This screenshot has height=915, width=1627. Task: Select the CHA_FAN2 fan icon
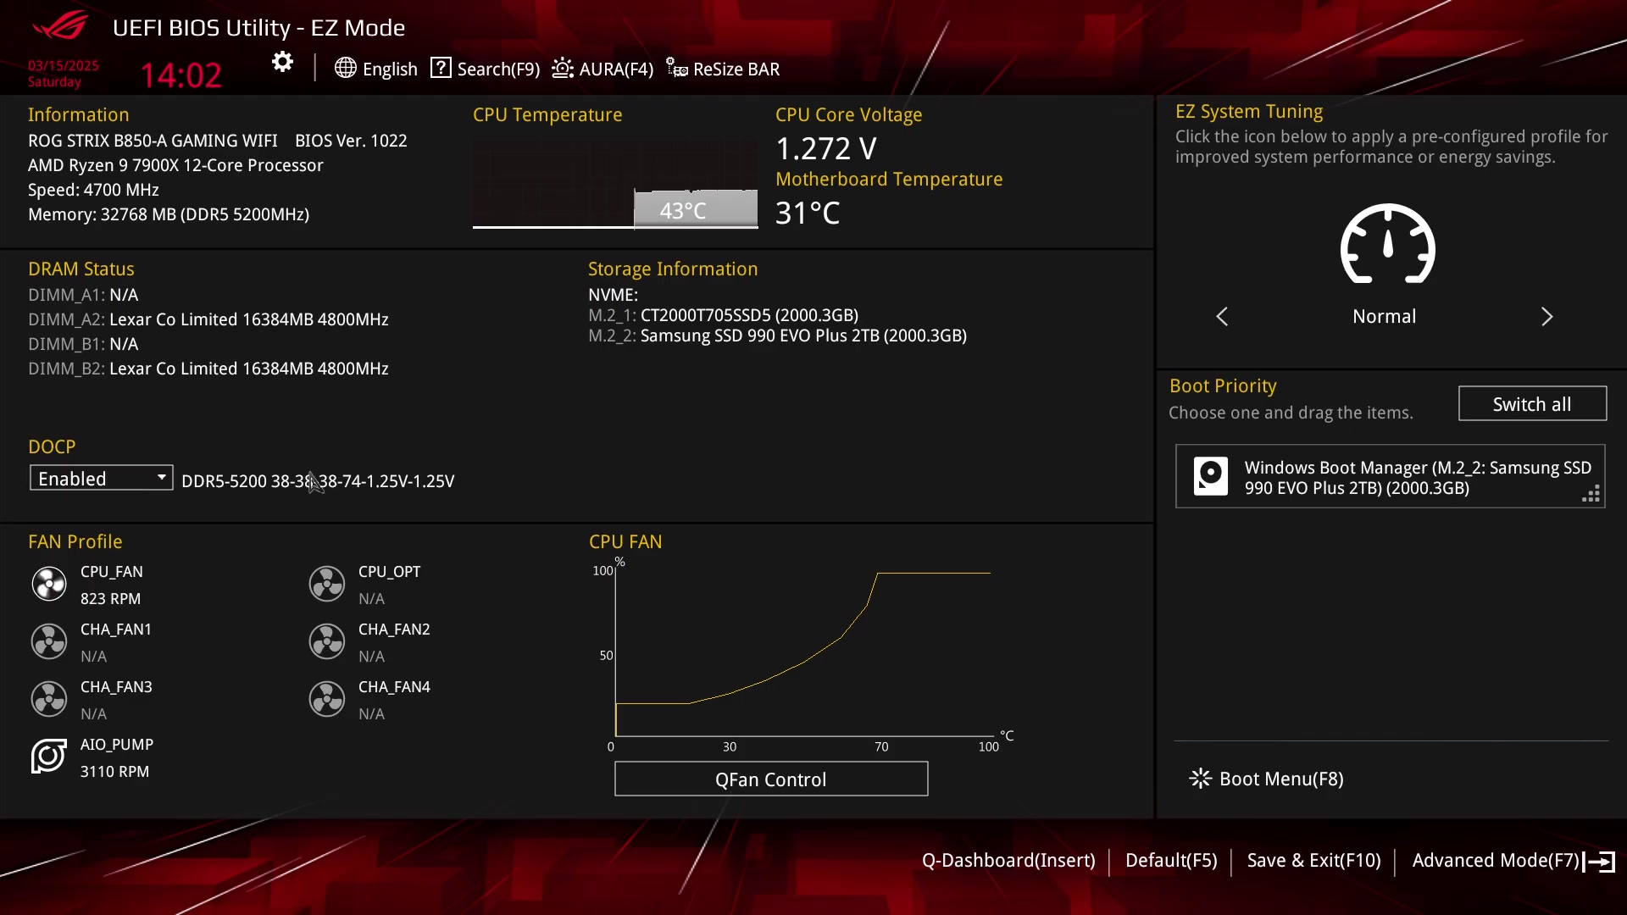(x=327, y=641)
